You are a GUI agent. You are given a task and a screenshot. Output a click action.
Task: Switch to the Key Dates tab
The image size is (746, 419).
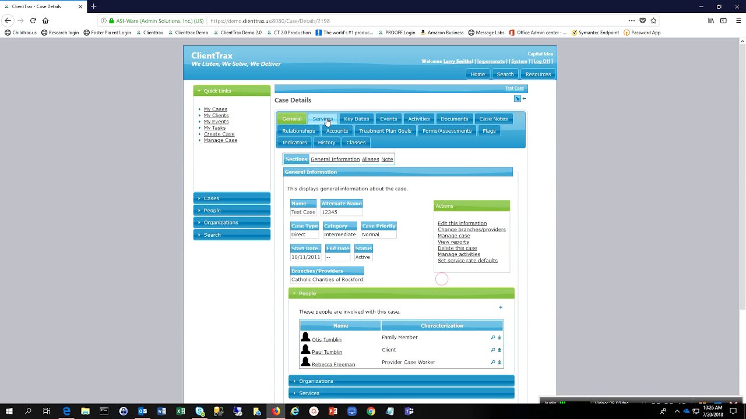coord(356,119)
